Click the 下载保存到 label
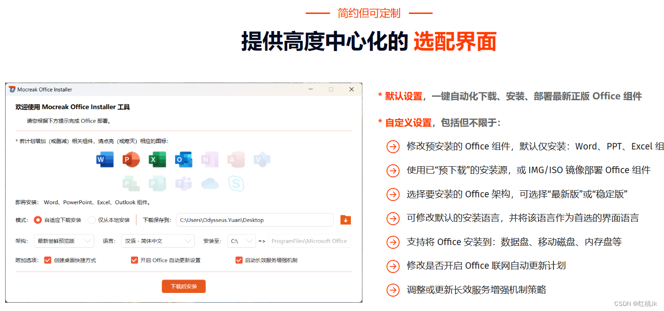 [157, 220]
